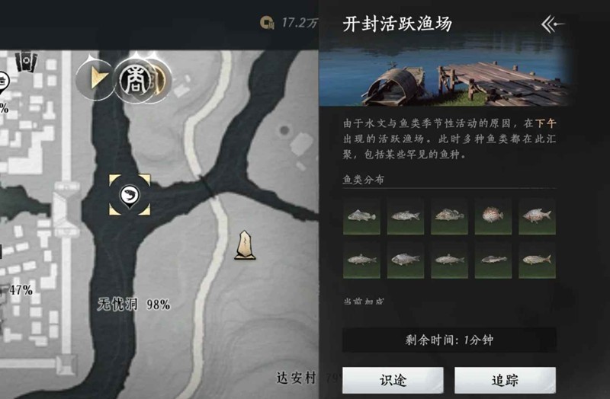Select the first fish in top row

click(361, 216)
